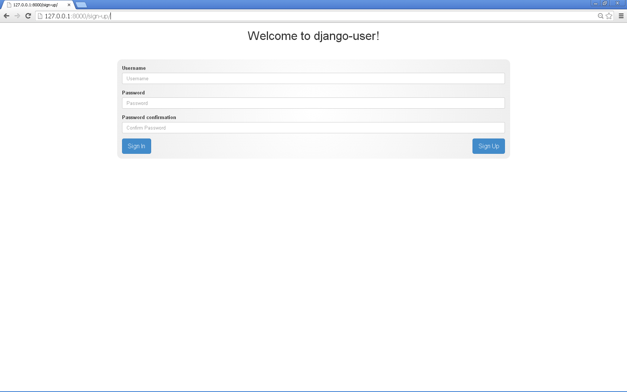The image size is (627, 392).
Task: Open the zoom magnifier icon in address bar
Action: [601, 16]
